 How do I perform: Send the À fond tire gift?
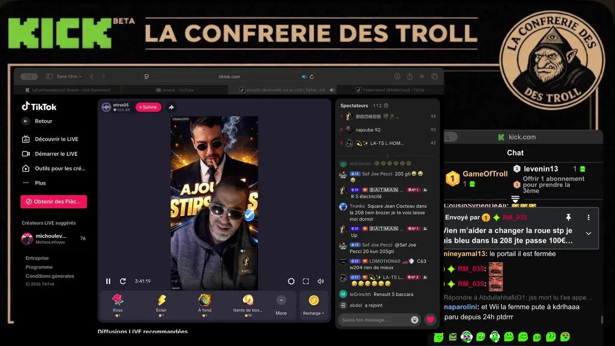[x=205, y=305]
